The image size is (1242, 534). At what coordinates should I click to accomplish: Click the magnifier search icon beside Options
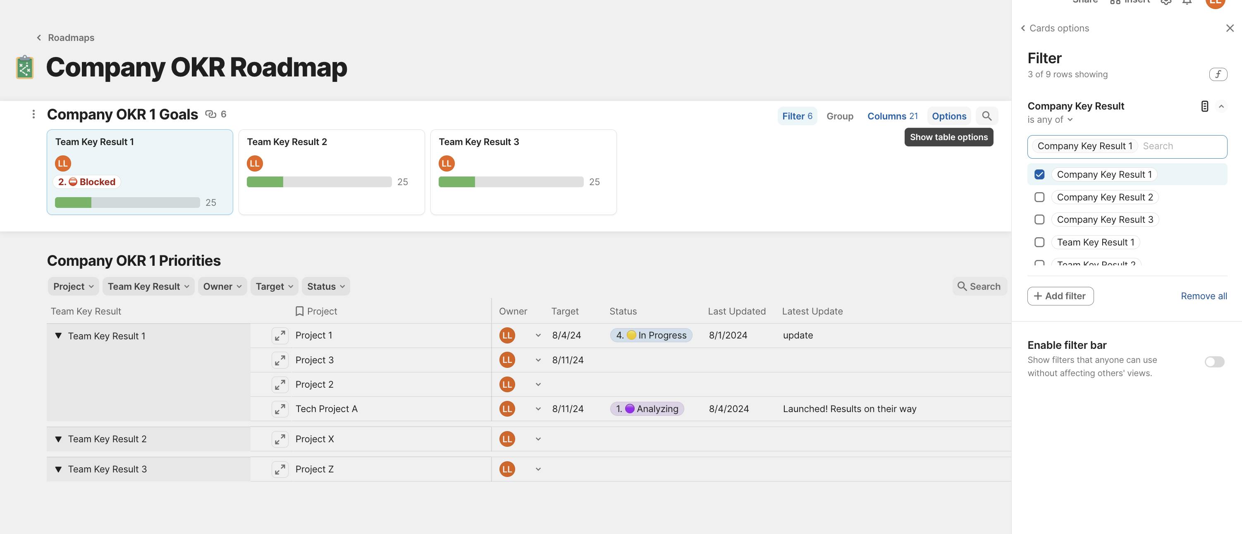click(x=986, y=116)
